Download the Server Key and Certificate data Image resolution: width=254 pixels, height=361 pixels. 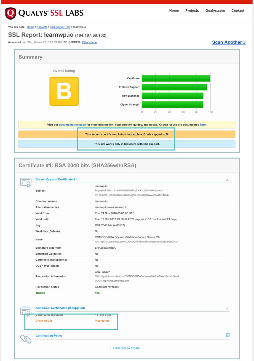(x=227, y=179)
